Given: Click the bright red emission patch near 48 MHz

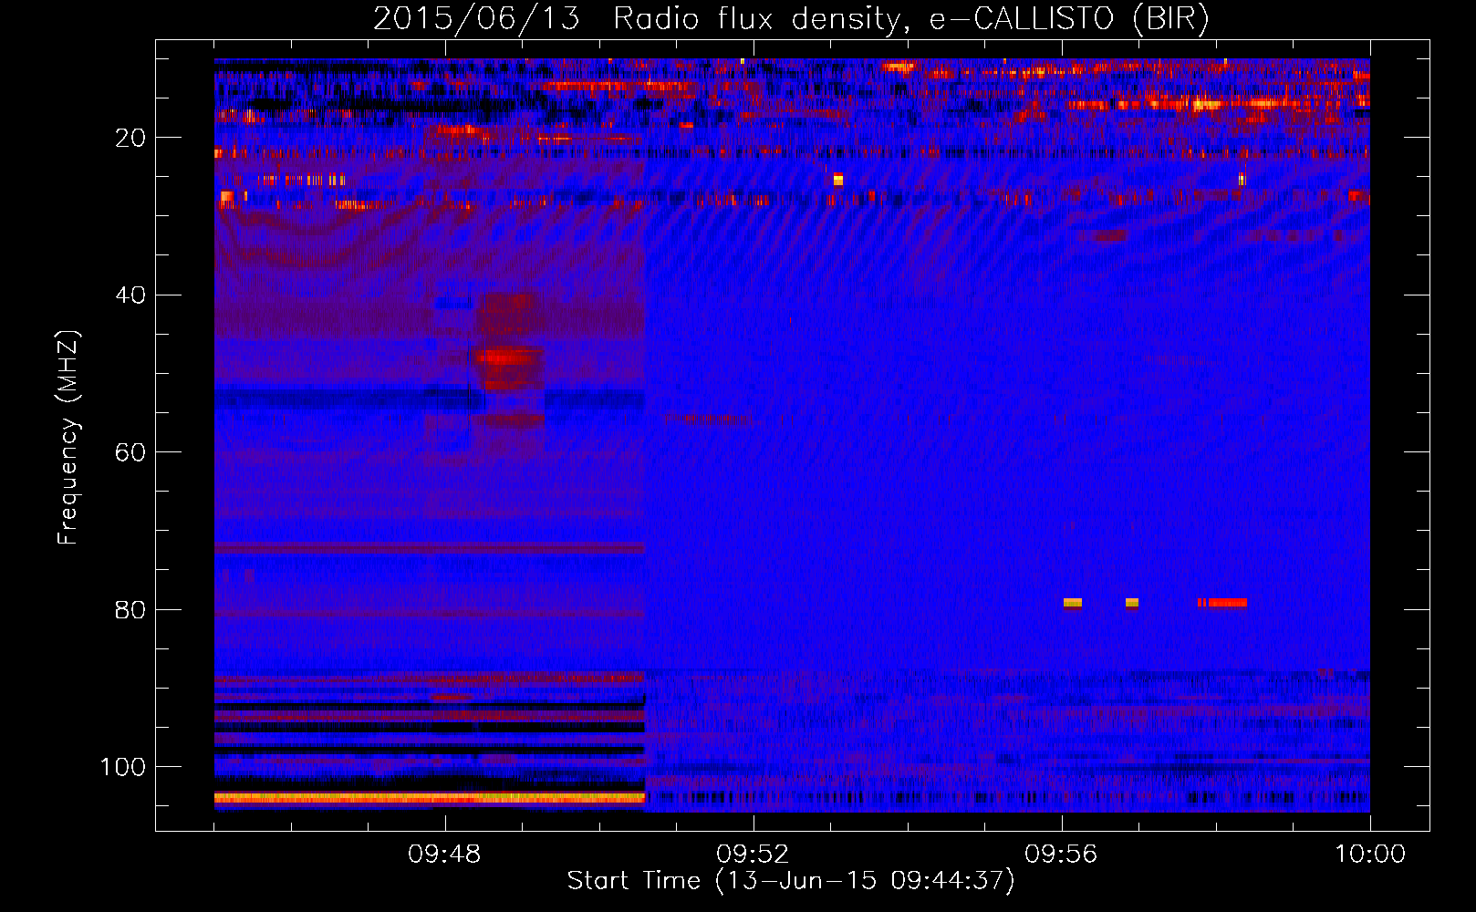Looking at the screenshot, I should tap(506, 358).
